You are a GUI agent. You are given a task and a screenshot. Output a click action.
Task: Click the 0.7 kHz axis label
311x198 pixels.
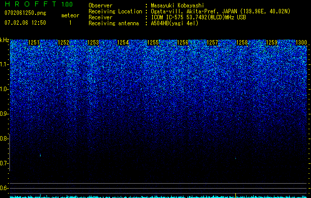click(x=4, y=163)
